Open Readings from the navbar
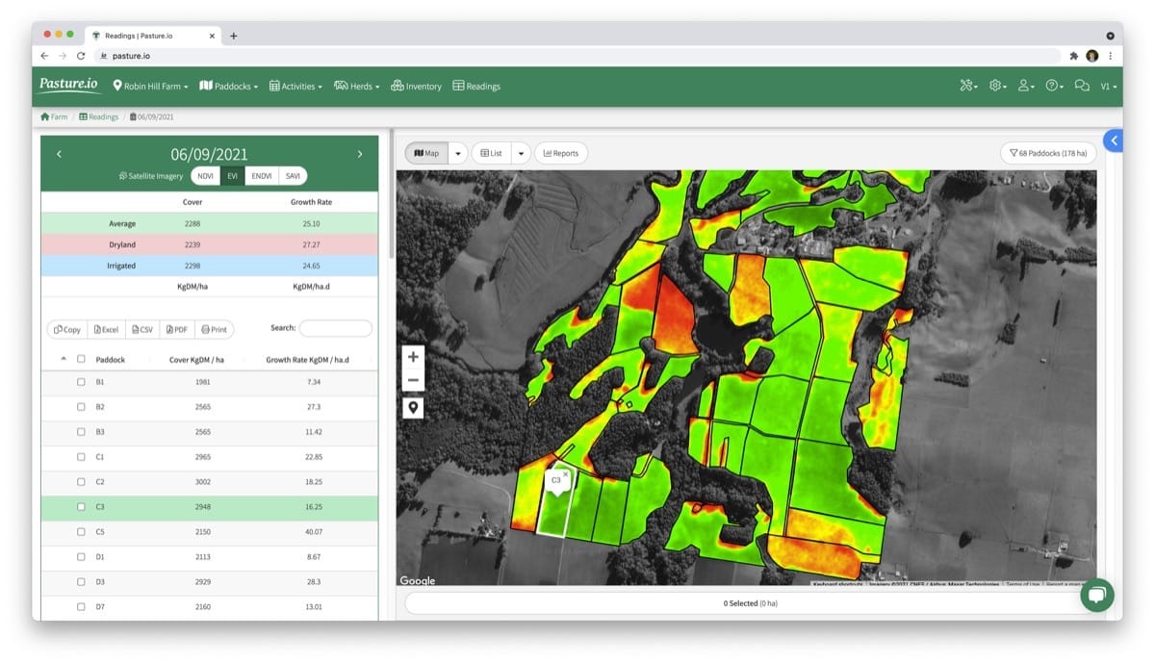This screenshot has height=663, width=1155. 476,86
